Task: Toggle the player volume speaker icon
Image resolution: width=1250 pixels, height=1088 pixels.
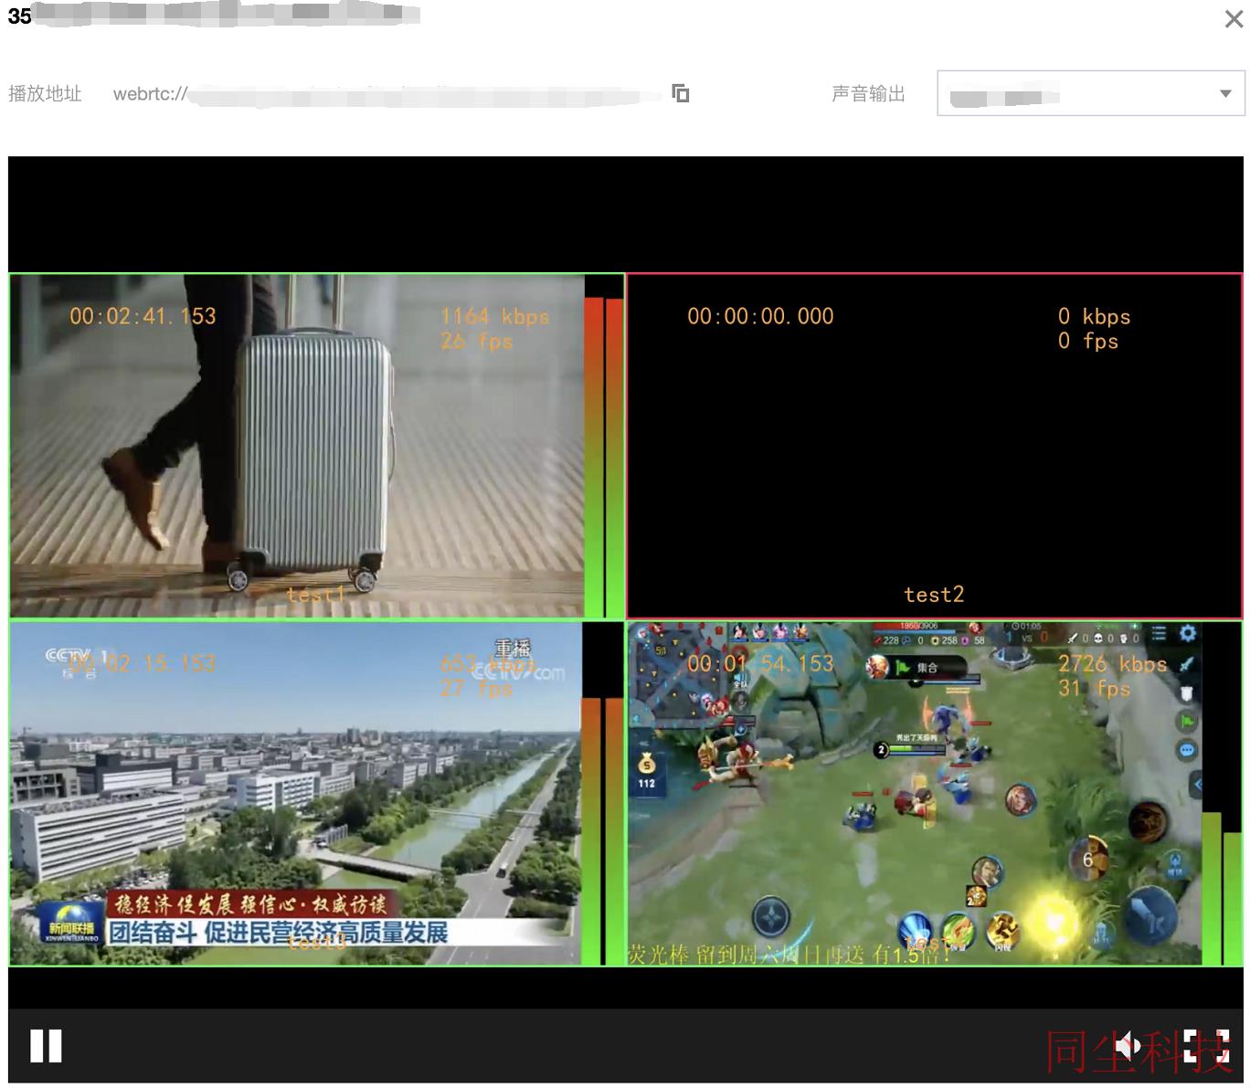Action: (1130, 1046)
